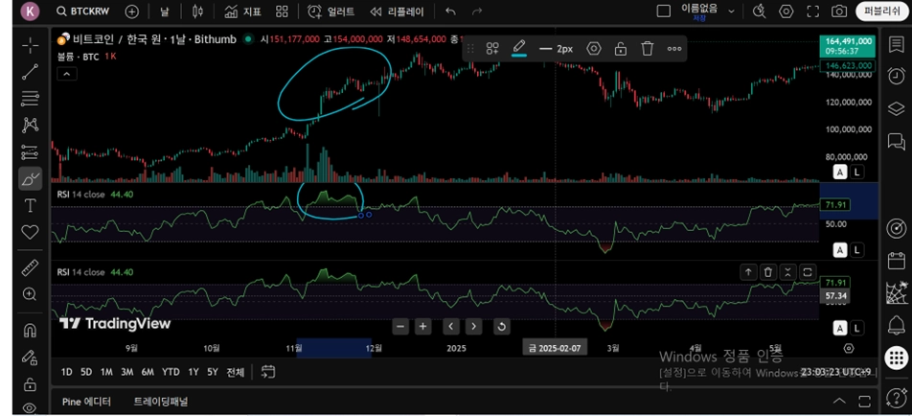Viewport: 912px width, 416px height.
Task: Open indicator templates grid in top bar
Action: [x=282, y=12]
